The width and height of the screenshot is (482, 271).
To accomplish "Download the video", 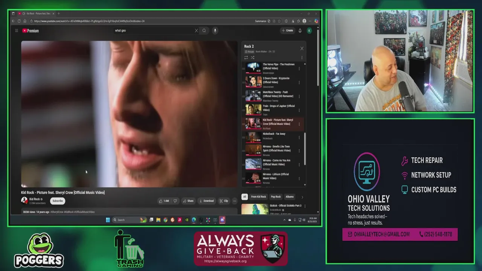I will coord(206,201).
